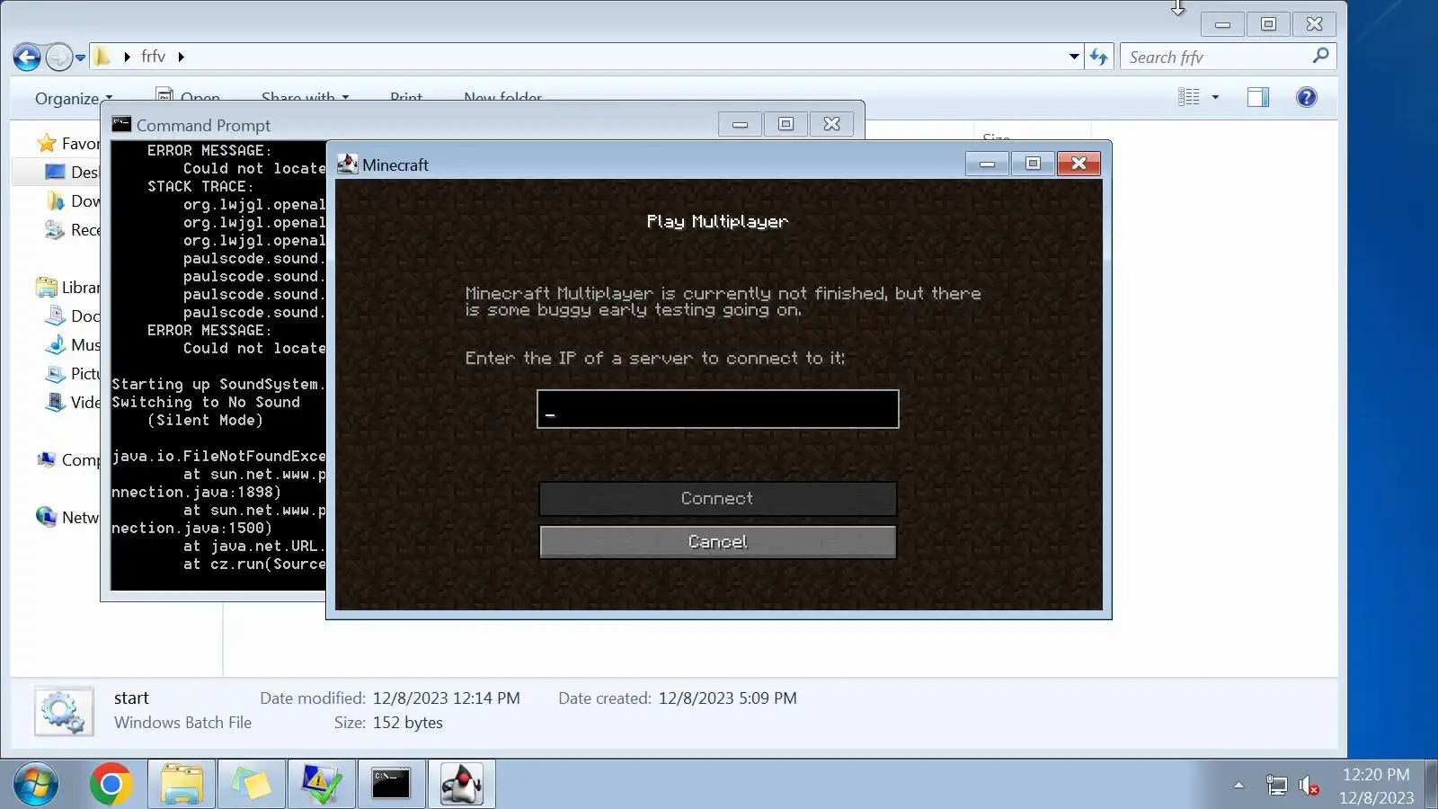Maximize the Minecraft window
Image resolution: width=1438 pixels, height=809 pixels.
click(1033, 163)
